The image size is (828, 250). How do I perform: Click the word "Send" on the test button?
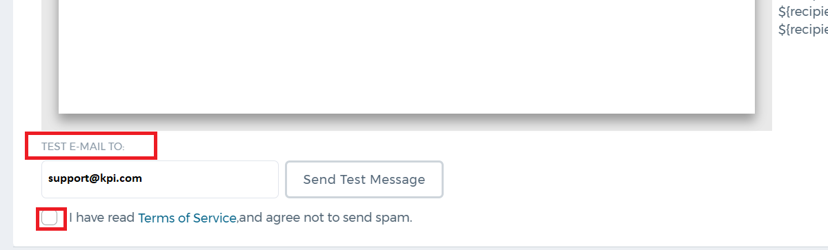point(319,180)
